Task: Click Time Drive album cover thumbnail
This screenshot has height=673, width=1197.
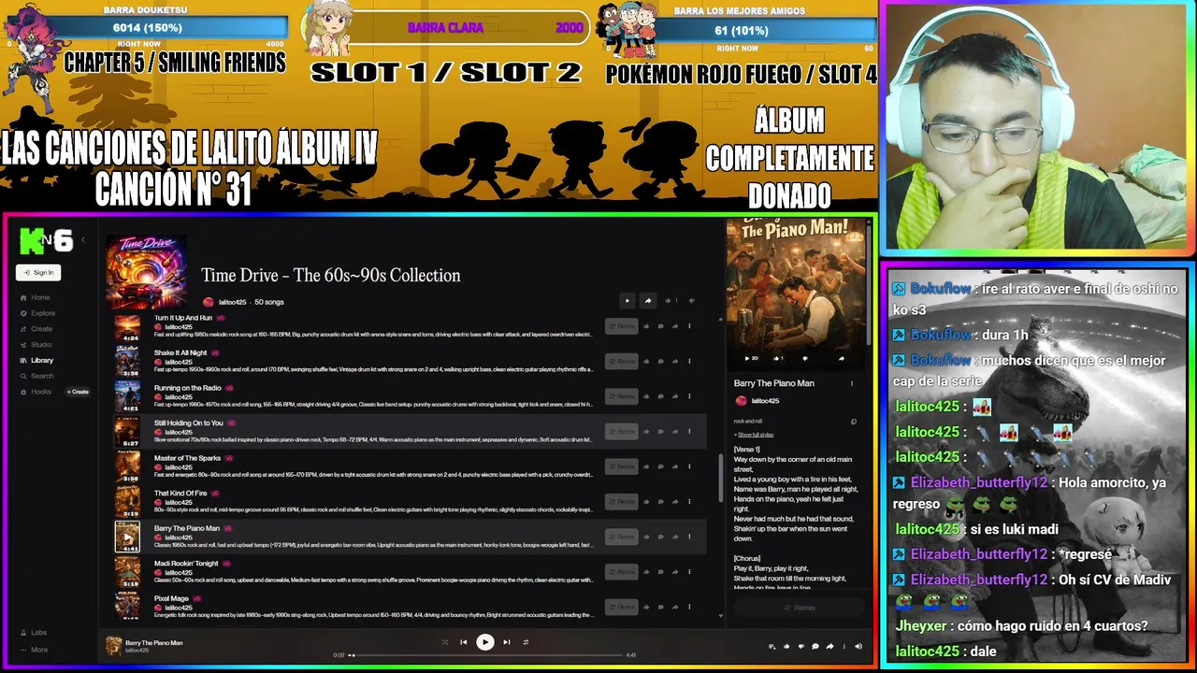Action: pyautogui.click(x=146, y=272)
